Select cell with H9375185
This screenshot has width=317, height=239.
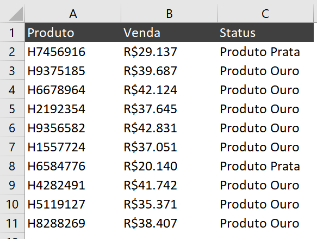point(73,71)
